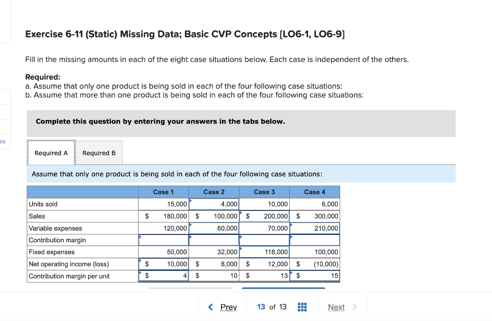Select the Required A tab
This screenshot has height=321, width=492.
[x=51, y=153]
